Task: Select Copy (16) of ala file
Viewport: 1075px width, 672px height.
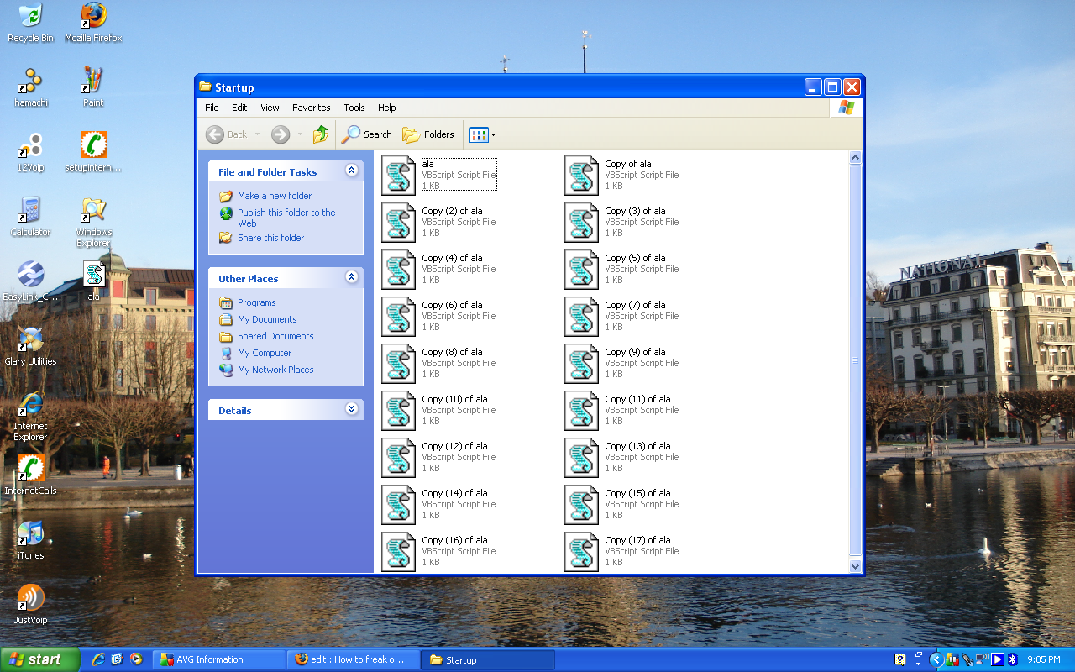Action: click(x=439, y=551)
